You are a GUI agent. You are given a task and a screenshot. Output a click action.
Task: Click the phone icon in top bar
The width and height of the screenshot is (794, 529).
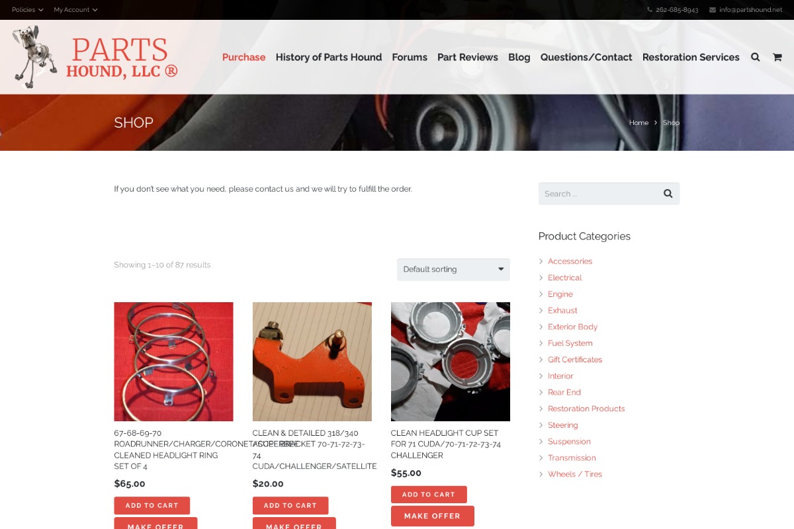point(650,10)
